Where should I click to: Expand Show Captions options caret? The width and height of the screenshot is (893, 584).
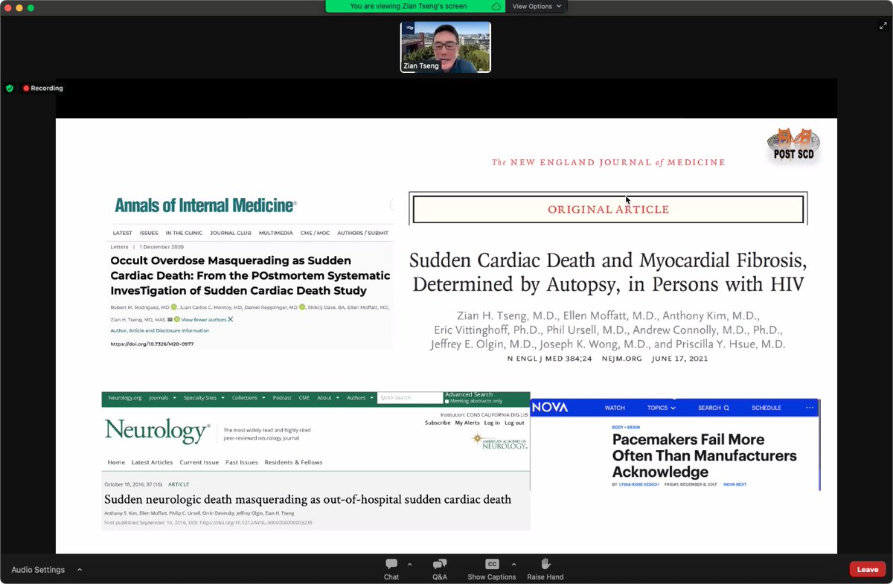click(513, 565)
